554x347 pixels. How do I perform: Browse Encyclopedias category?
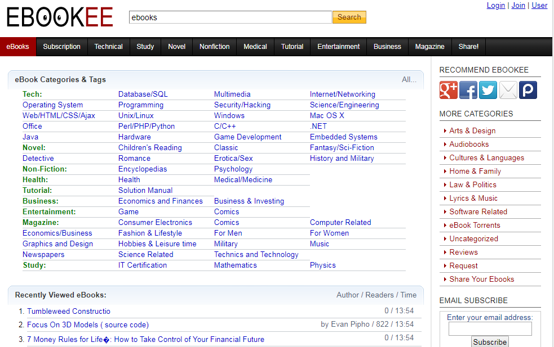click(143, 169)
